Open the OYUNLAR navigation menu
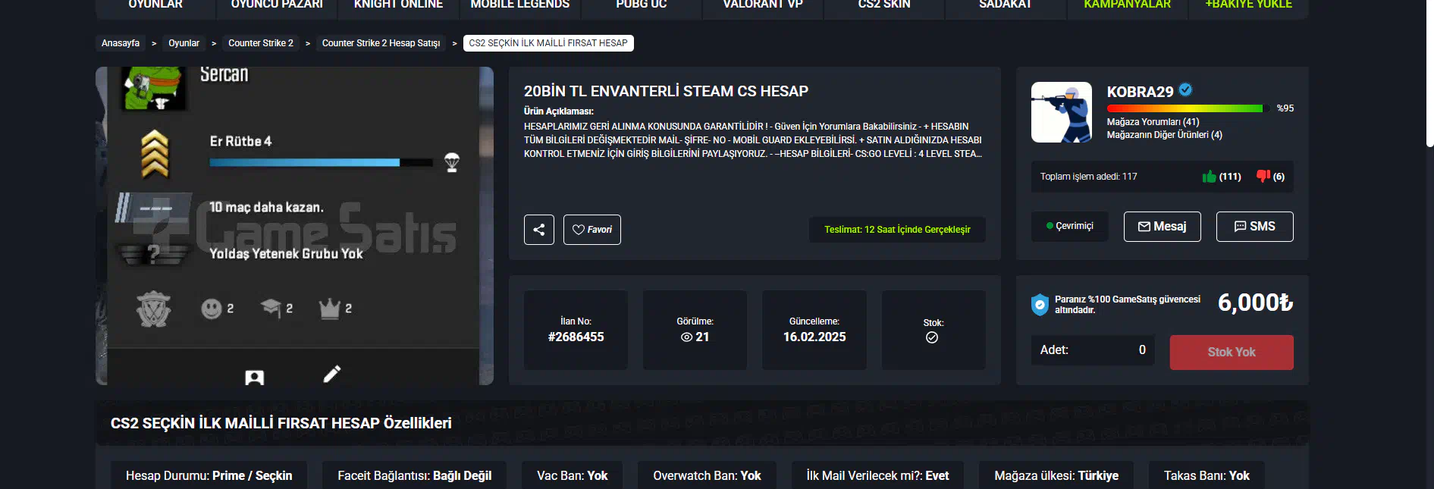 tap(155, 5)
